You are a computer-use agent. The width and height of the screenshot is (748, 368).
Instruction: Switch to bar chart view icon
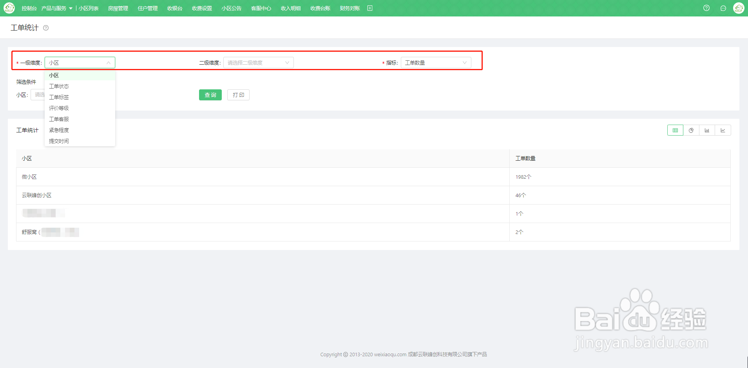pyautogui.click(x=707, y=130)
